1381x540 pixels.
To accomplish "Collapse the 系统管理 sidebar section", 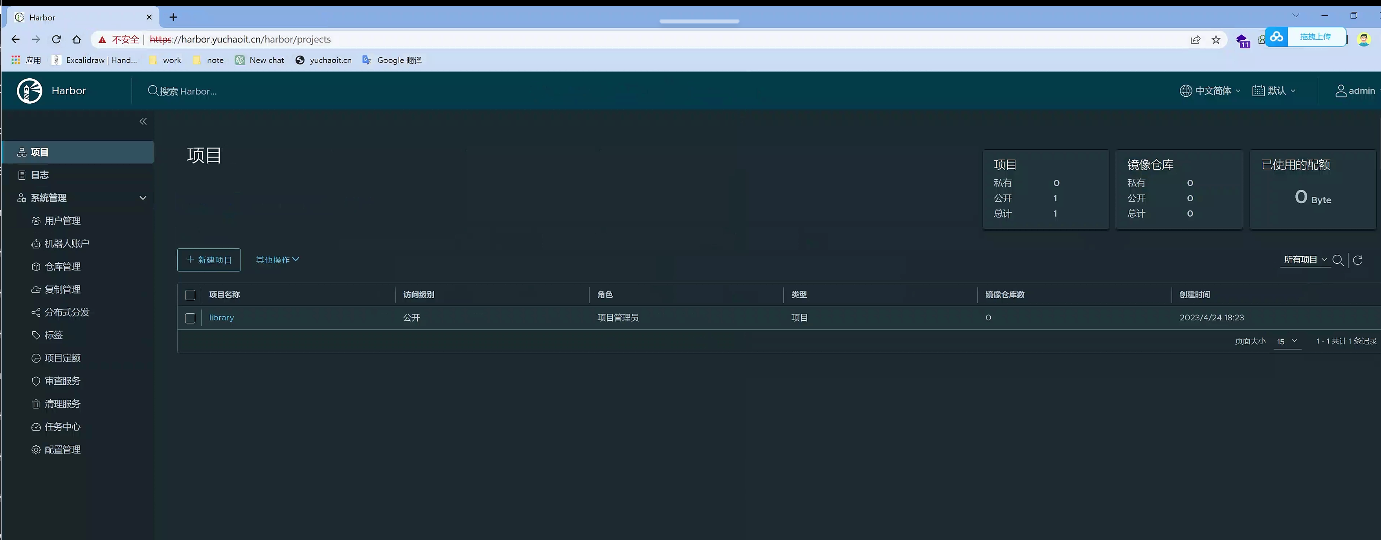I will point(143,198).
